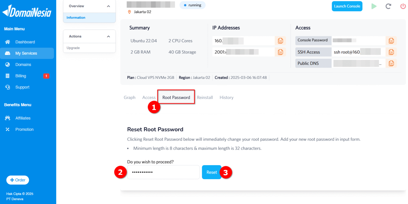Collapse the Actions panel
The width and height of the screenshot is (408, 204).
(108, 36)
